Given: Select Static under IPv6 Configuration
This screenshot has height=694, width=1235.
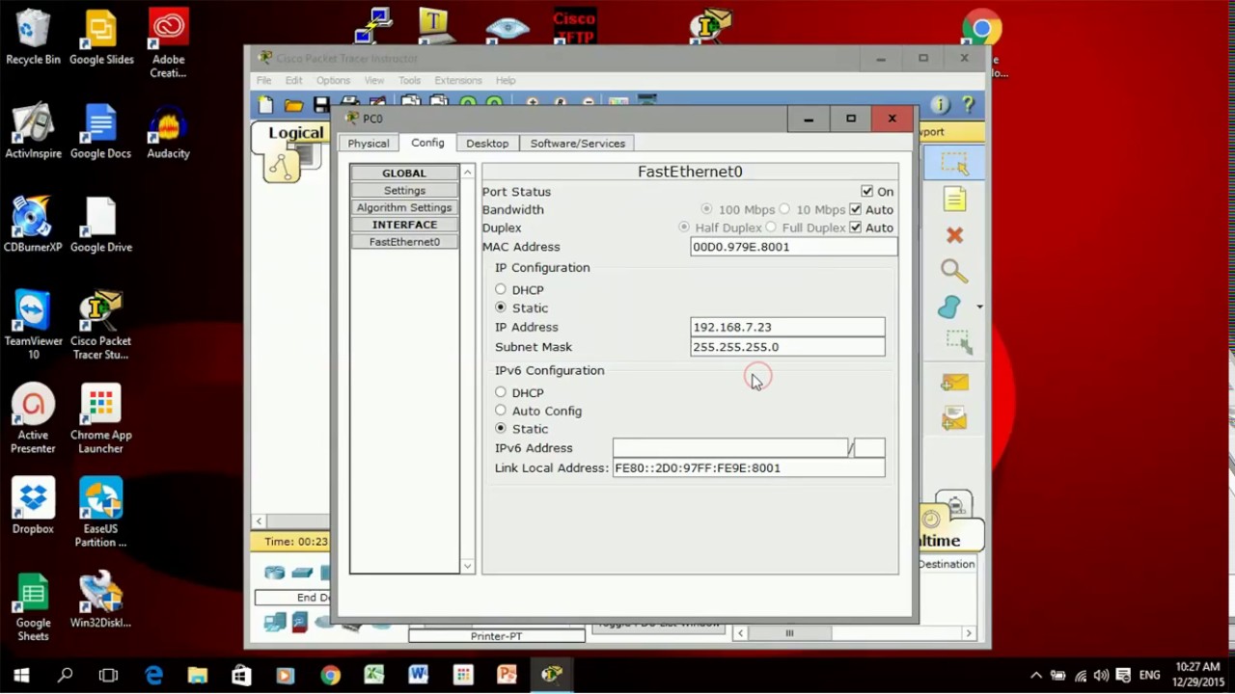Looking at the screenshot, I should pos(500,428).
